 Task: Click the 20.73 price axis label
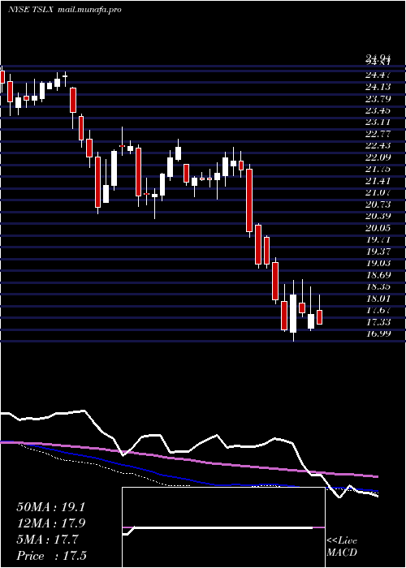pyautogui.click(x=378, y=204)
